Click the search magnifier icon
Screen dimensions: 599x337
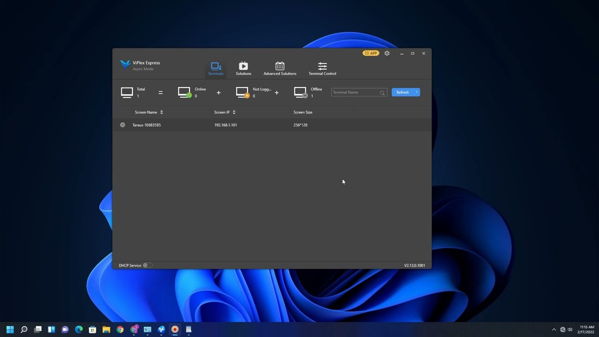382,93
